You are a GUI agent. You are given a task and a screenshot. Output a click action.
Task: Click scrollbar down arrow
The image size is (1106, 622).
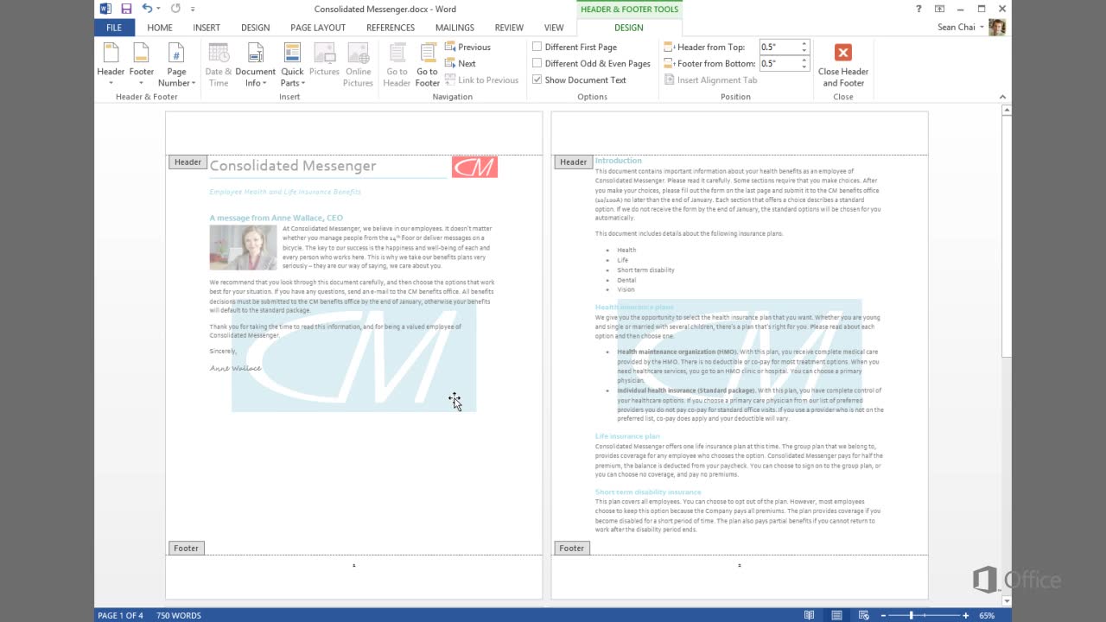click(x=1006, y=600)
